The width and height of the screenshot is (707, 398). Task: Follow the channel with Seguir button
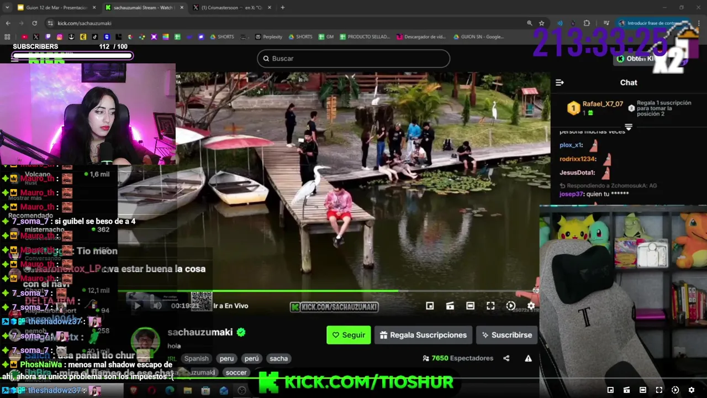(349, 335)
